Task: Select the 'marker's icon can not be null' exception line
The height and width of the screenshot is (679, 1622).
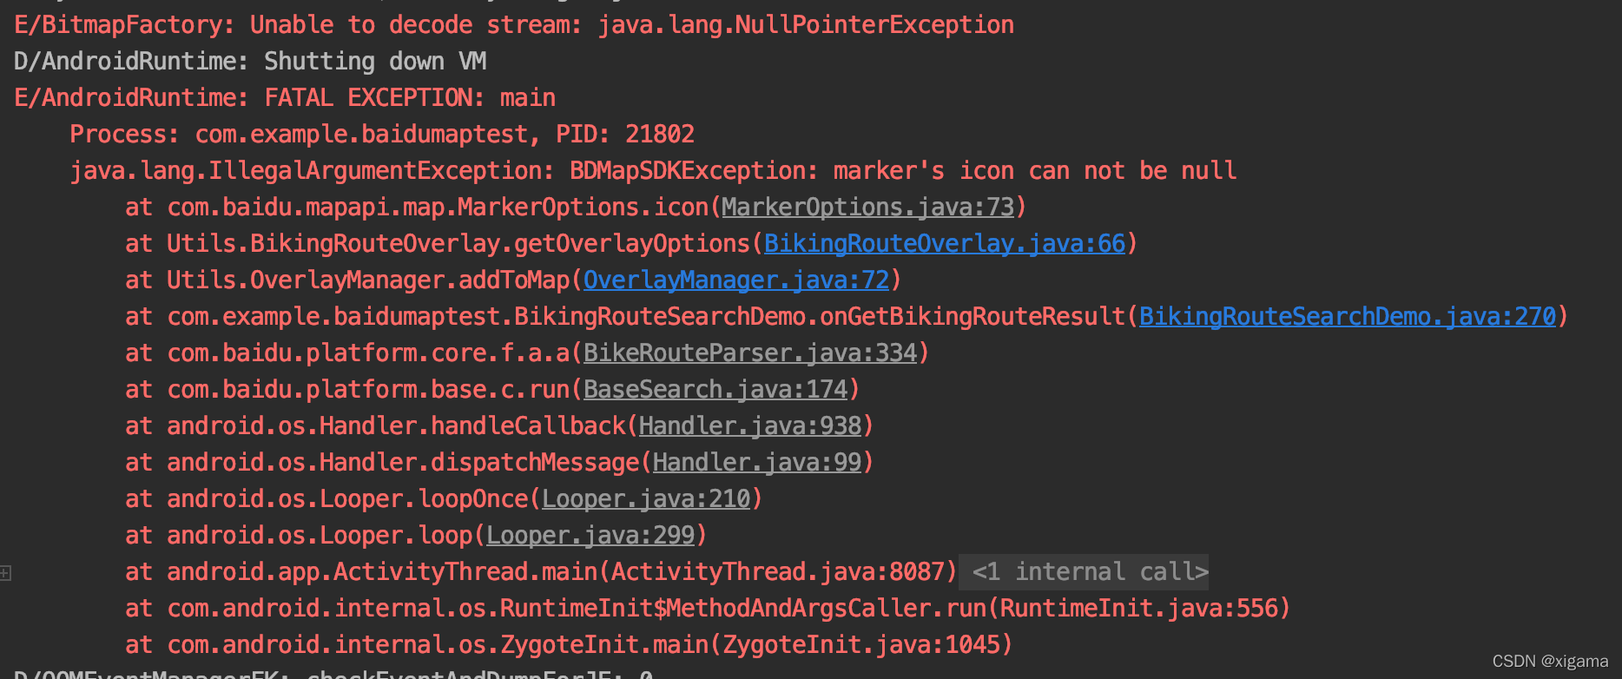Action: click(653, 170)
